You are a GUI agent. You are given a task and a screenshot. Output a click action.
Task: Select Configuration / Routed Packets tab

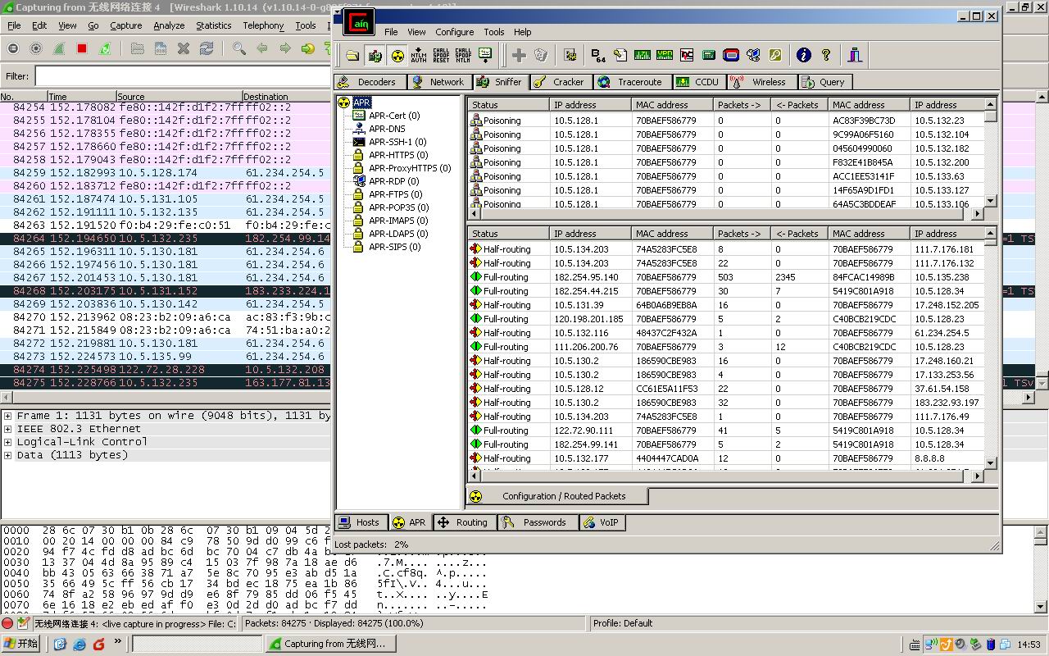(557, 496)
